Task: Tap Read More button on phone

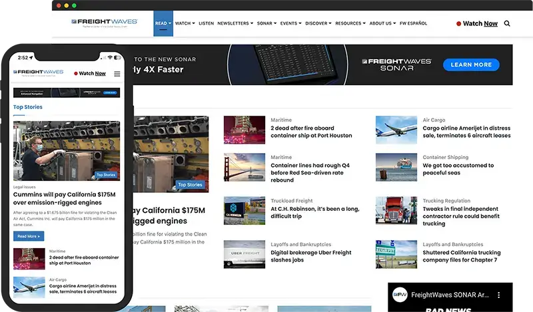Action: (x=29, y=236)
